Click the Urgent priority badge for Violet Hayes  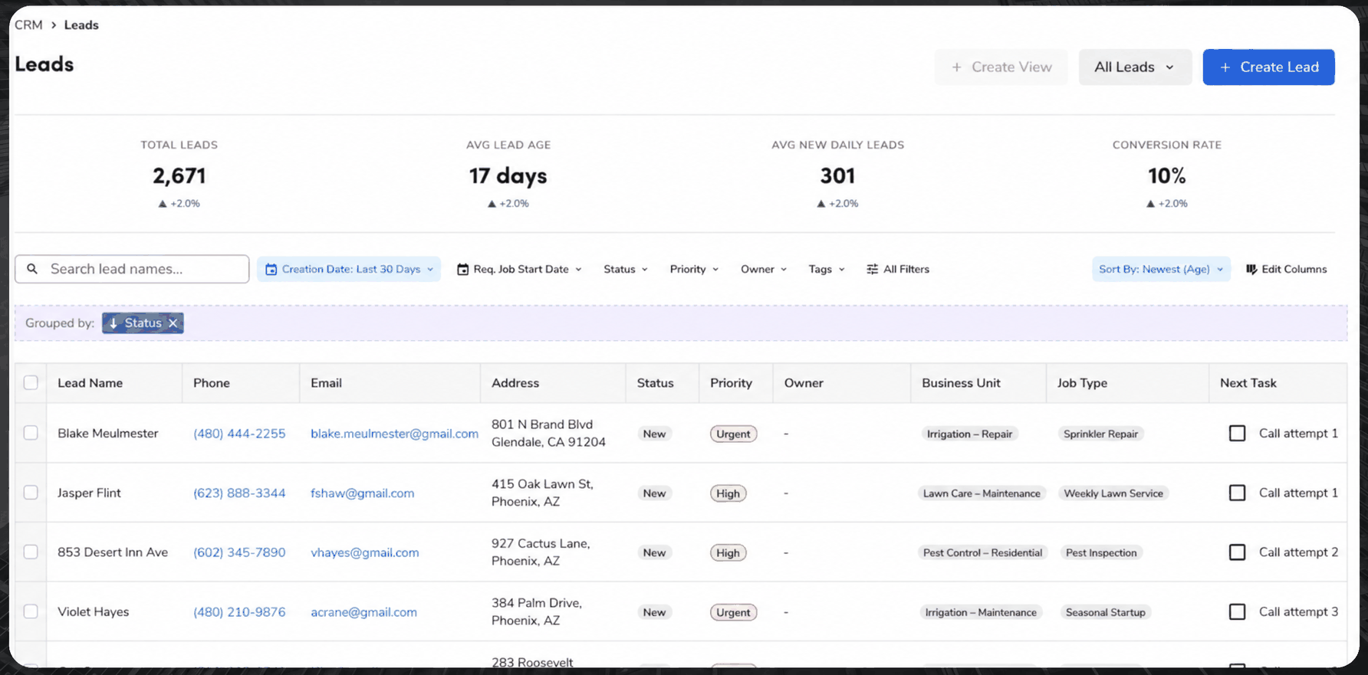pyautogui.click(x=733, y=612)
